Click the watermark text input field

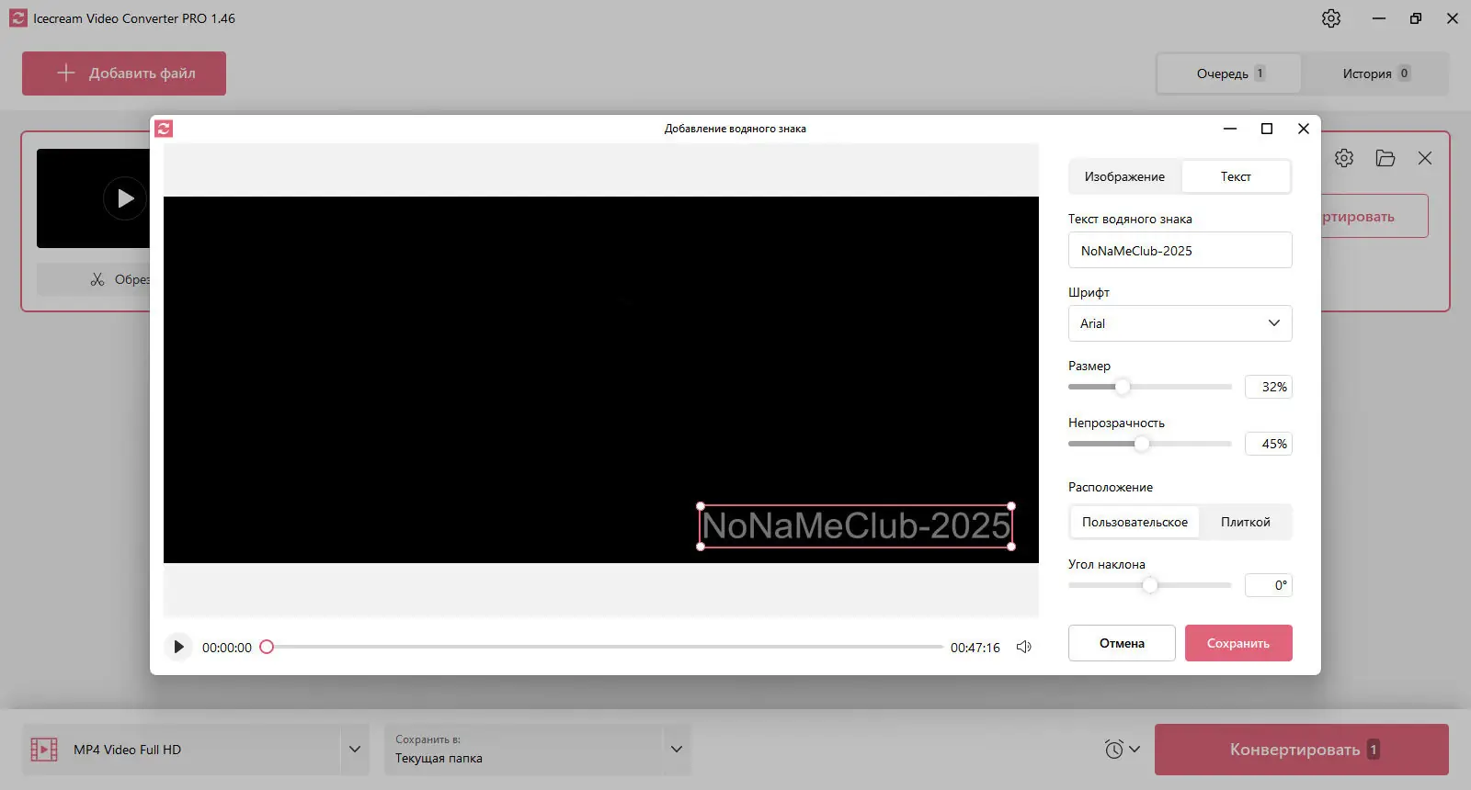(x=1180, y=250)
